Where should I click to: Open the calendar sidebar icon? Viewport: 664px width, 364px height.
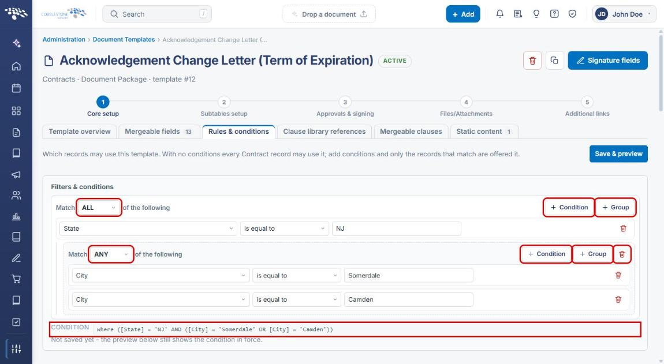16,88
